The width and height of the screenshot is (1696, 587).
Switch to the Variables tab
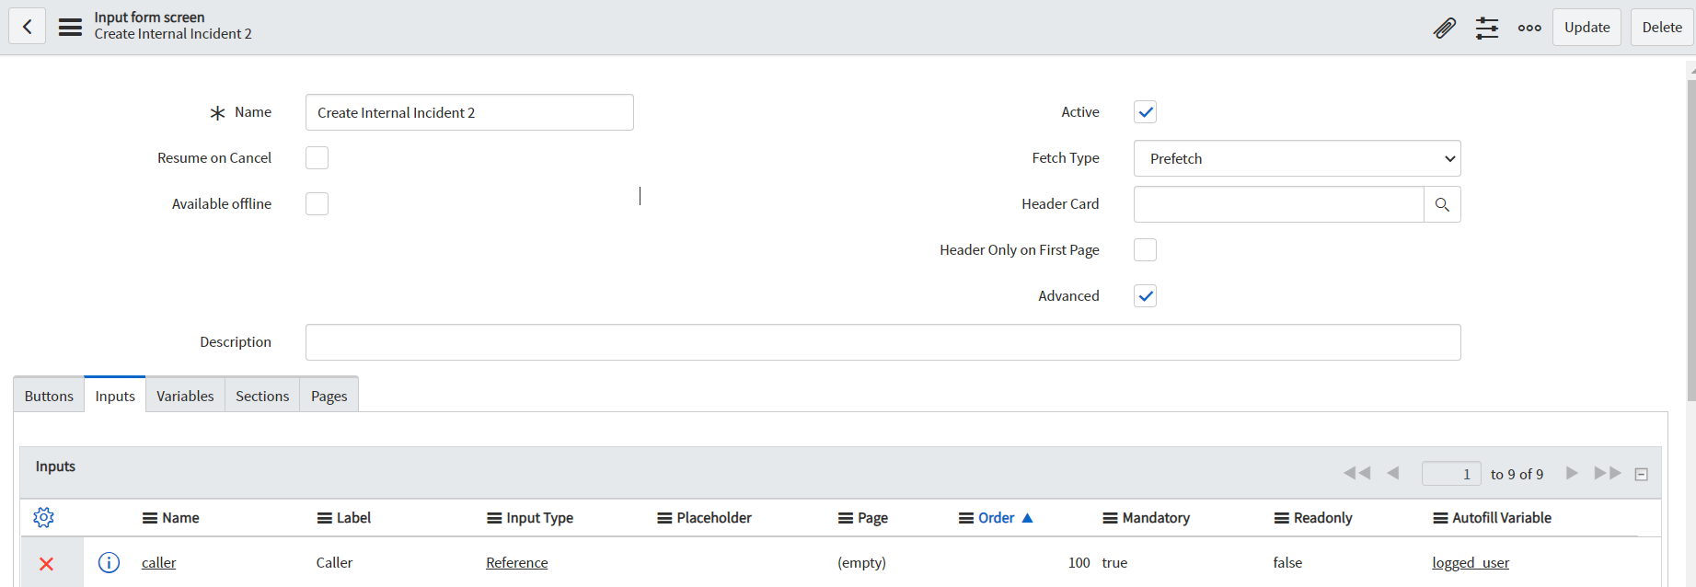pos(185,396)
